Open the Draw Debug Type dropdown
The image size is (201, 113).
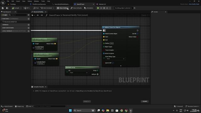(116, 59)
